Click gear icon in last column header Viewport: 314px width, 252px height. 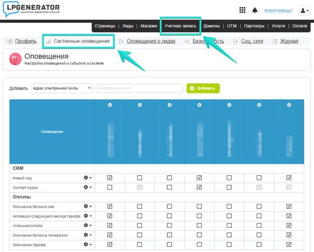click(x=289, y=105)
